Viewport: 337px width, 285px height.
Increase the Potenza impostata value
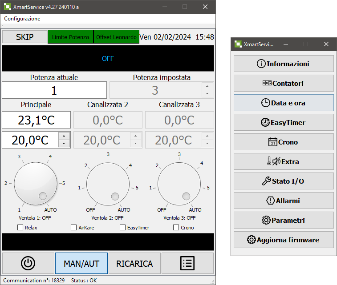[x=207, y=86]
